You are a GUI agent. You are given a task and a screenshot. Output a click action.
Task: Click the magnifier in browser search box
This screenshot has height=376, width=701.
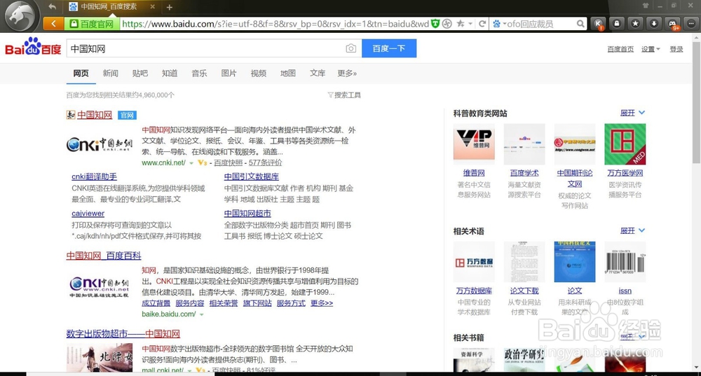580,24
